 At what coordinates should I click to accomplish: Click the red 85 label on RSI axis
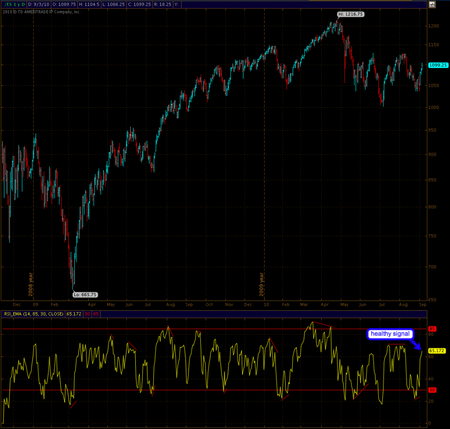pyautogui.click(x=432, y=329)
